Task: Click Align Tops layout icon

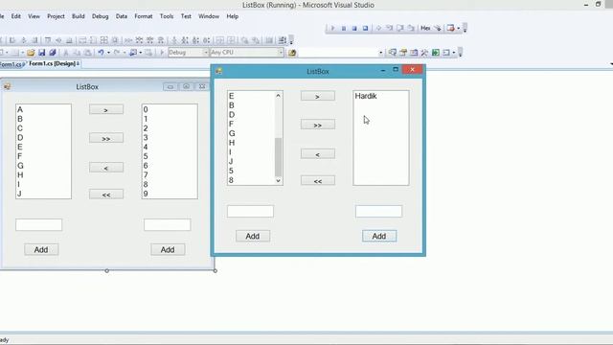Action: 48,40
